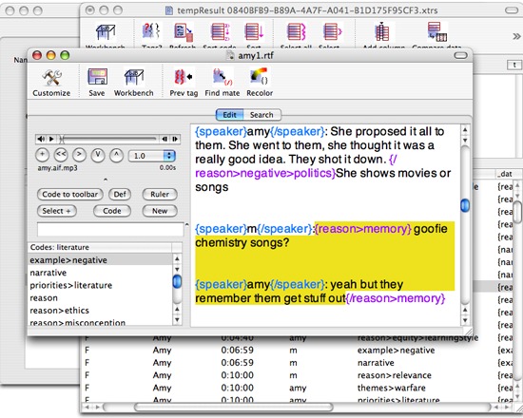The width and height of the screenshot is (523, 418).
Task: Select the Edit tab
Action: (230, 115)
